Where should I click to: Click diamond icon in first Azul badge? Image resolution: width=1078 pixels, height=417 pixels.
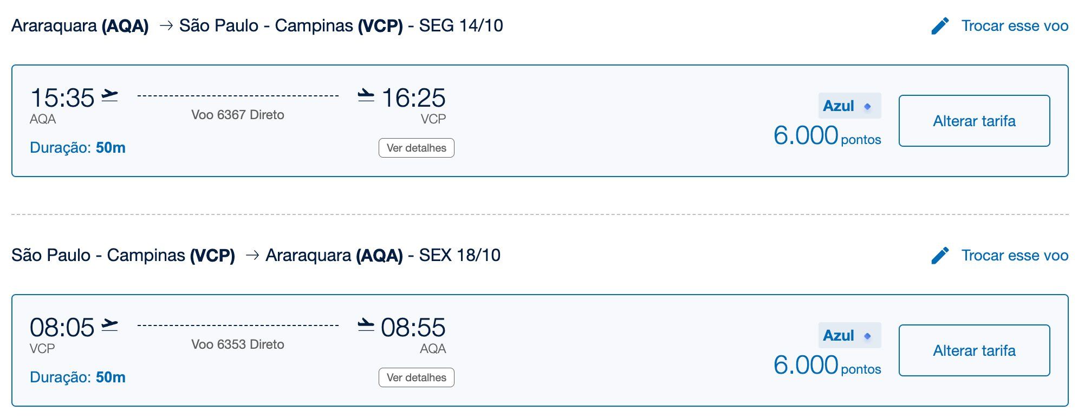pyautogui.click(x=867, y=106)
